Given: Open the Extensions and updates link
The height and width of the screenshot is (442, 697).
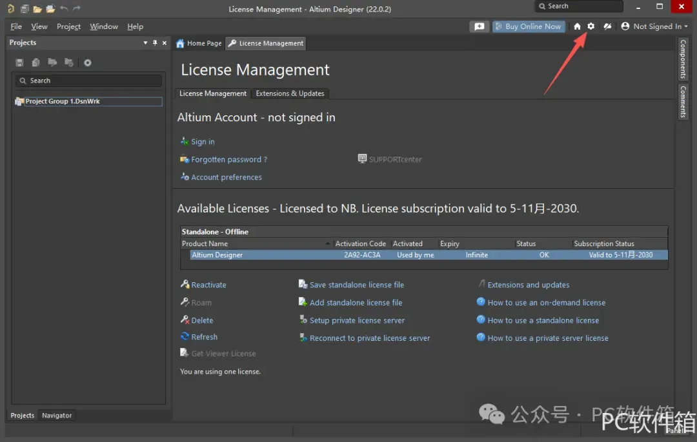Looking at the screenshot, I should (x=528, y=285).
